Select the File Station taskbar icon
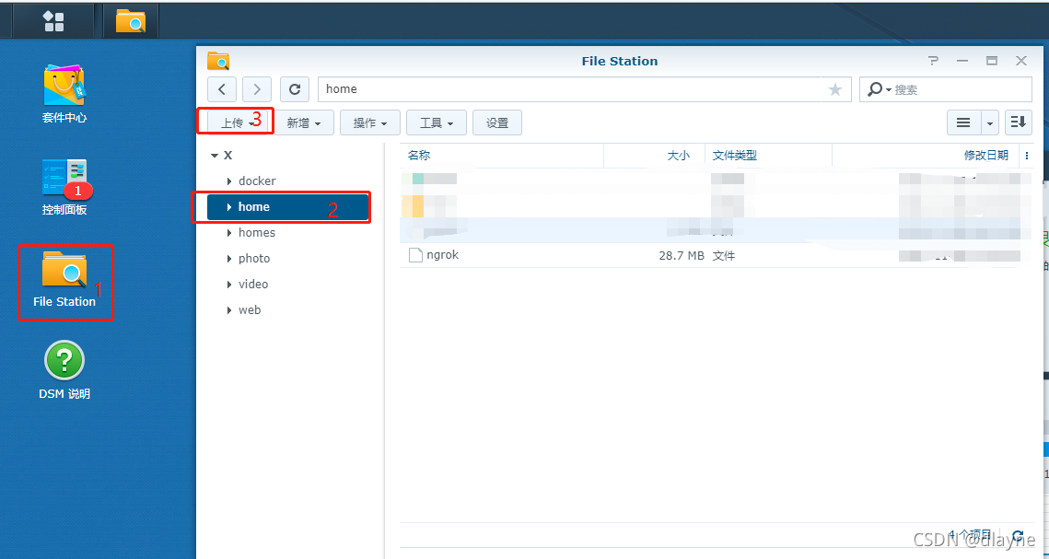The image size is (1049, 559). click(x=131, y=21)
